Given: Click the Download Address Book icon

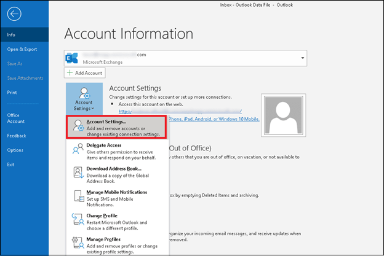Looking at the screenshot, I should coord(78,173).
